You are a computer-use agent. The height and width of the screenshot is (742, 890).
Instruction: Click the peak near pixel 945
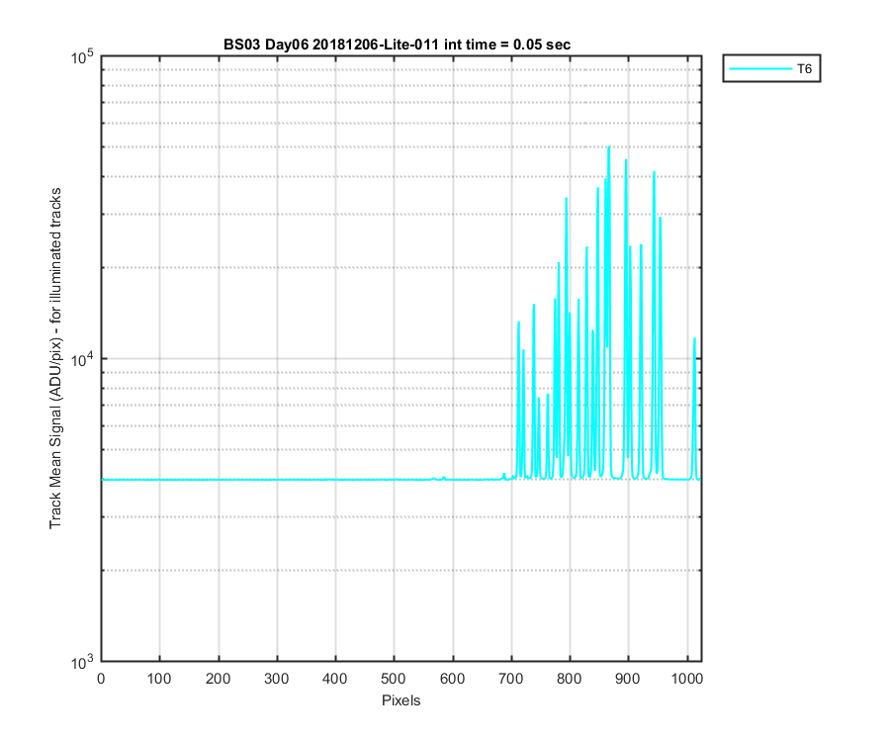pyautogui.click(x=654, y=172)
